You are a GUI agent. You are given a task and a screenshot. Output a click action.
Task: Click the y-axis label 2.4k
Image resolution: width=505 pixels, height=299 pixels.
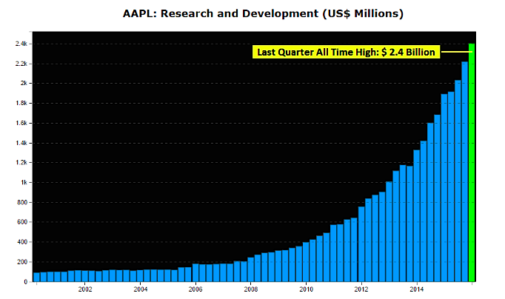coord(21,44)
